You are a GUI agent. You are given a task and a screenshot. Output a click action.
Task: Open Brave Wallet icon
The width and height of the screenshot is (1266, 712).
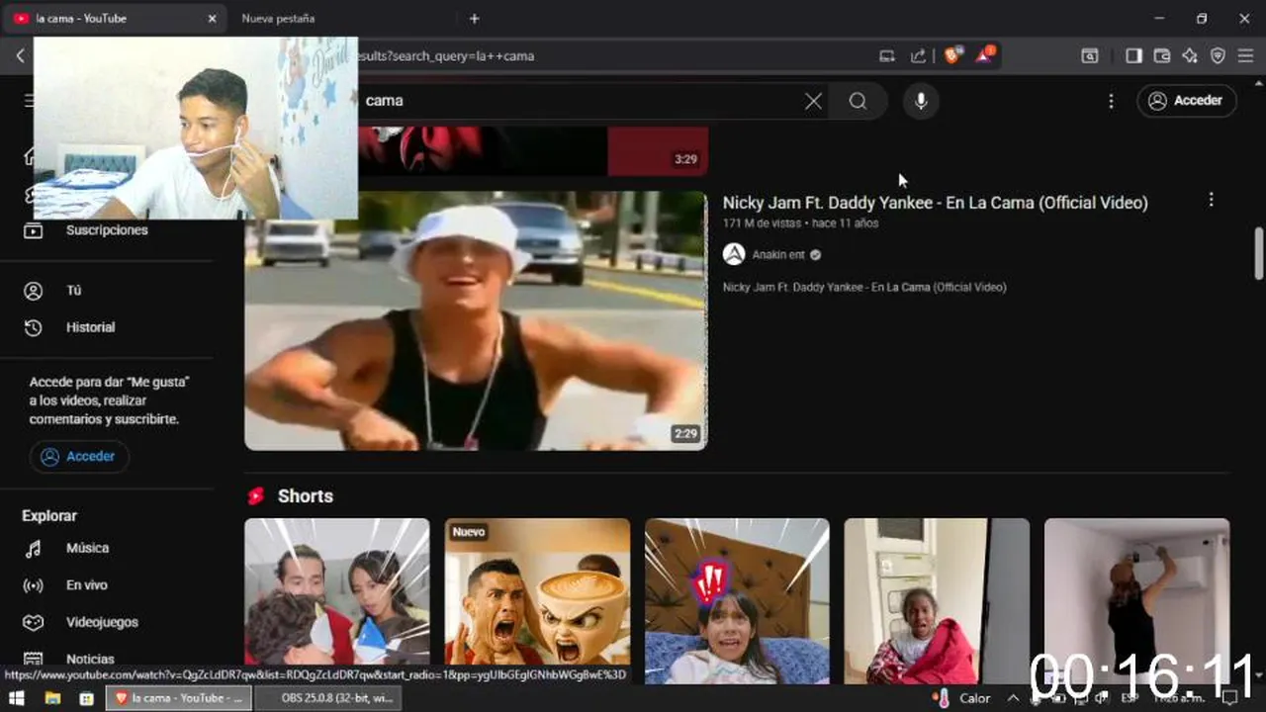pyautogui.click(x=1162, y=56)
